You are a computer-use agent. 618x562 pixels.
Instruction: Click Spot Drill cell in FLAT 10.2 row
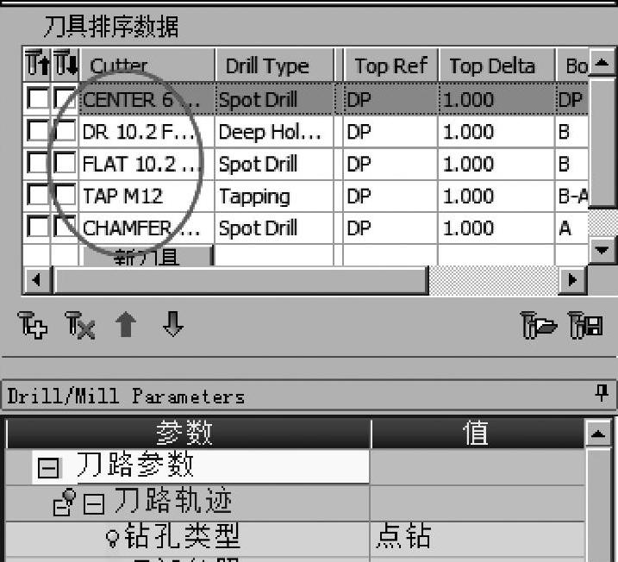pos(274,164)
